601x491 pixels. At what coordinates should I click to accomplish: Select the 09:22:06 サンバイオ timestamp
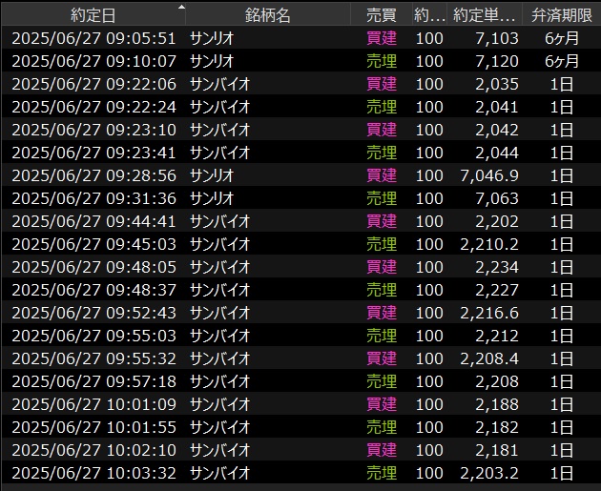click(x=93, y=84)
